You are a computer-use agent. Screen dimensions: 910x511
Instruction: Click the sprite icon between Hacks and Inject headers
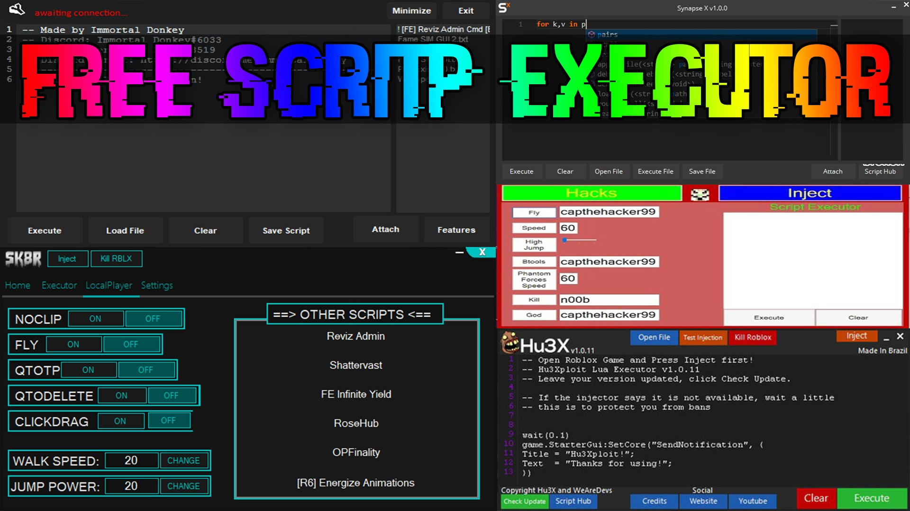pos(700,194)
